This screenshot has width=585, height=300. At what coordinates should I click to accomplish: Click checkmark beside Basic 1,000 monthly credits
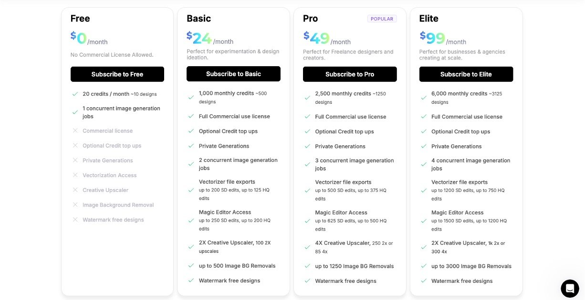pos(191,97)
